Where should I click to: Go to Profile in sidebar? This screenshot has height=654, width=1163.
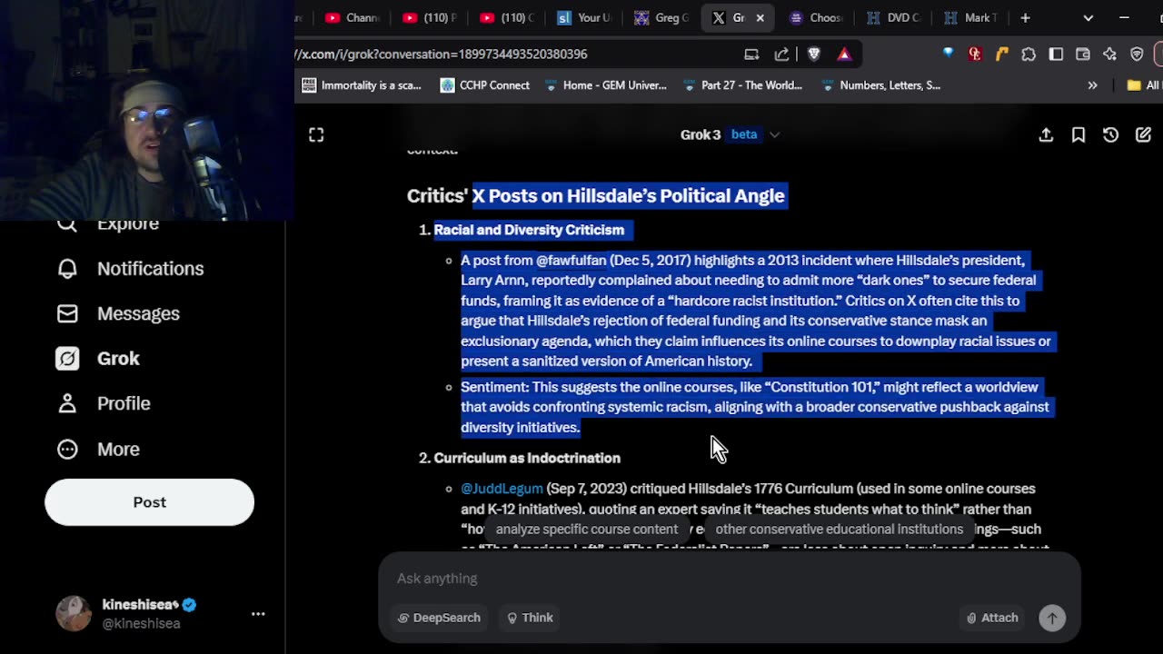click(x=103, y=403)
